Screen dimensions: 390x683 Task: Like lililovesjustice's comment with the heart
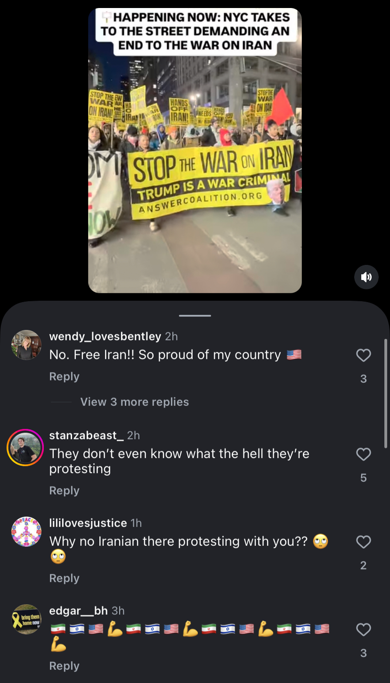[x=363, y=542]
